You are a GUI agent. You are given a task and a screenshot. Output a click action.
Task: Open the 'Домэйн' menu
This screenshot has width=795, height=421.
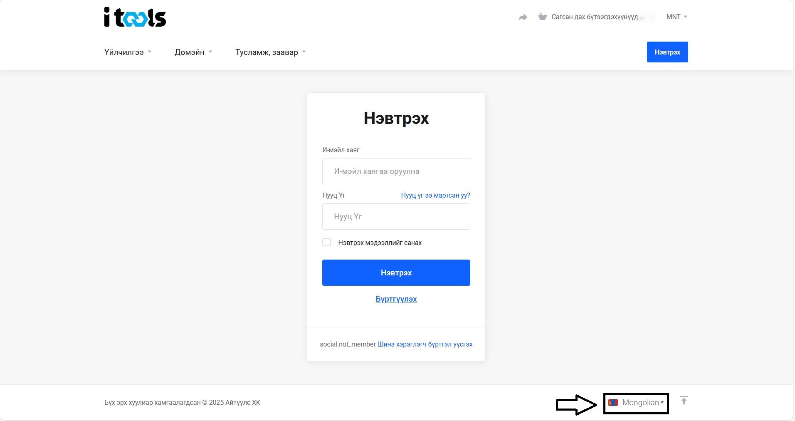point(193,52)
